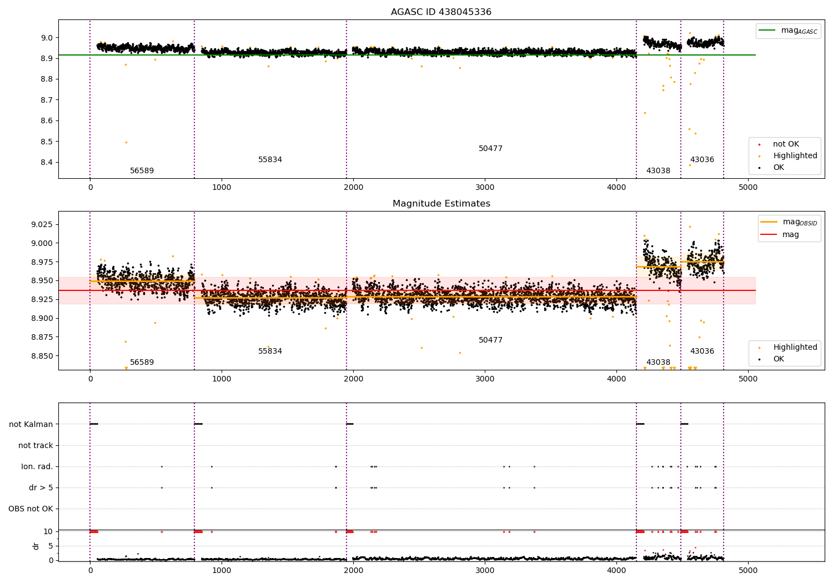Click 'OK' legend entry in top plot
The image size is (833, 583).
pyautogui.click(x=779, y=168)
